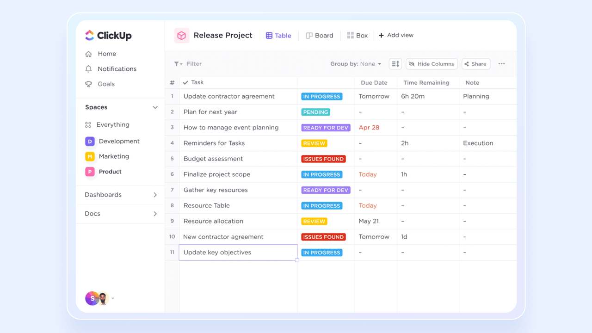The width and height of the screenshot is (592, 333).
Task: Select task Resource Table
Action: (207, 205)
